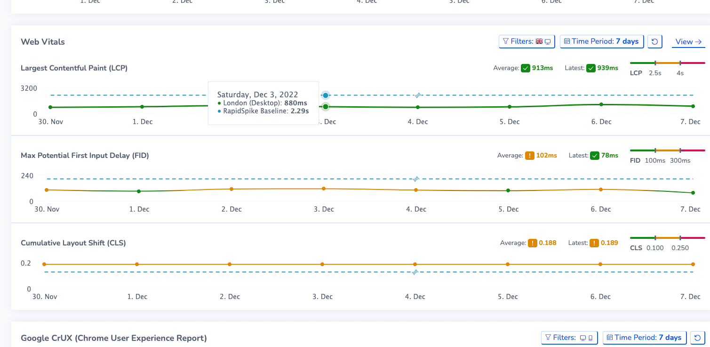Click the Web Vitals section title
The image size is (710, 347).
(43, 42)
